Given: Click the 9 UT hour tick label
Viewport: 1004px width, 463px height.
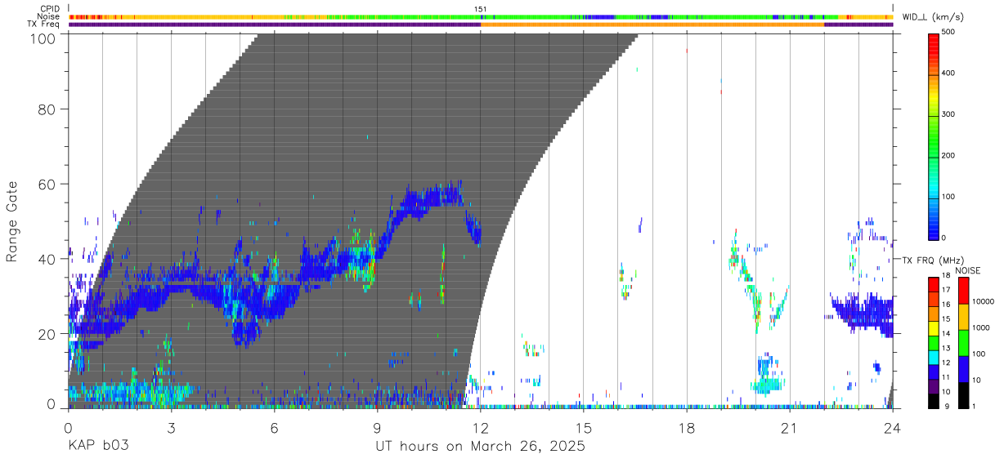Looking at the screenshot, I should tap(378, 428).
